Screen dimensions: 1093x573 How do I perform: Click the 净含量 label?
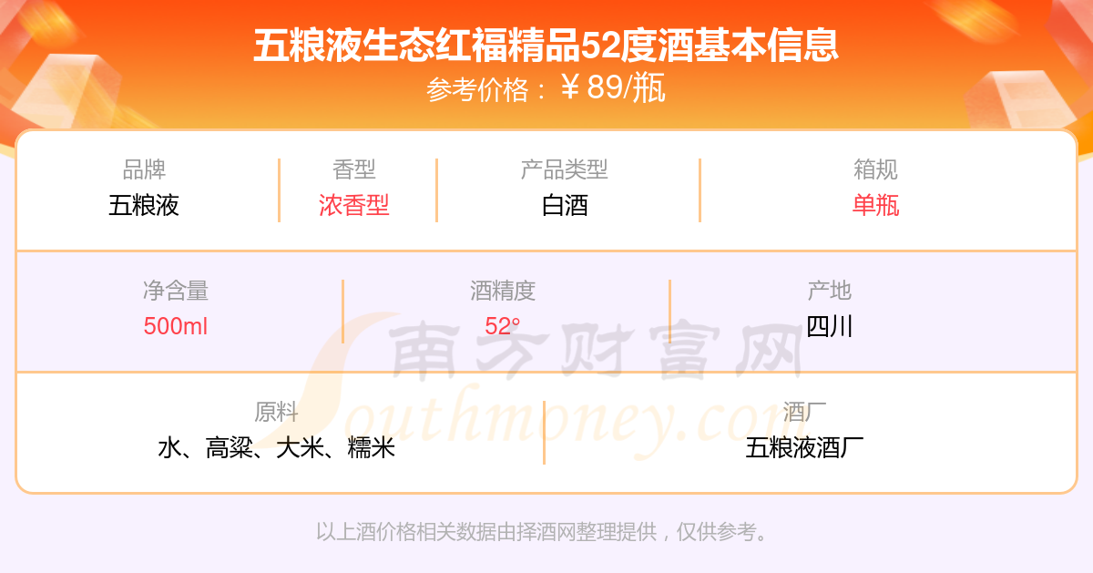(176, 291)
